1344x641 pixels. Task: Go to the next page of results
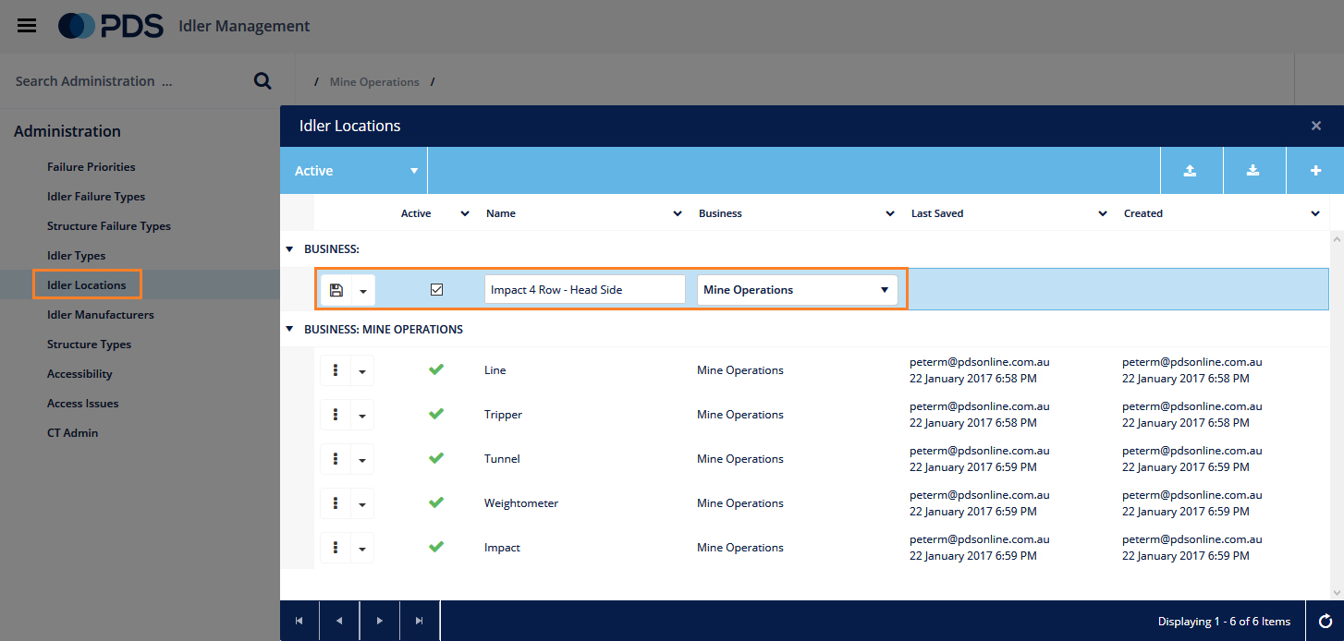[x=380, y=621]
